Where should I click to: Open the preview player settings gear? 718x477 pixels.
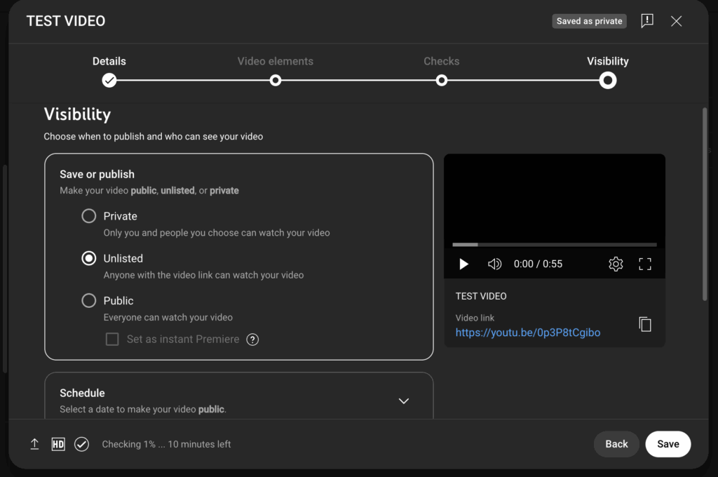point(616,264)
